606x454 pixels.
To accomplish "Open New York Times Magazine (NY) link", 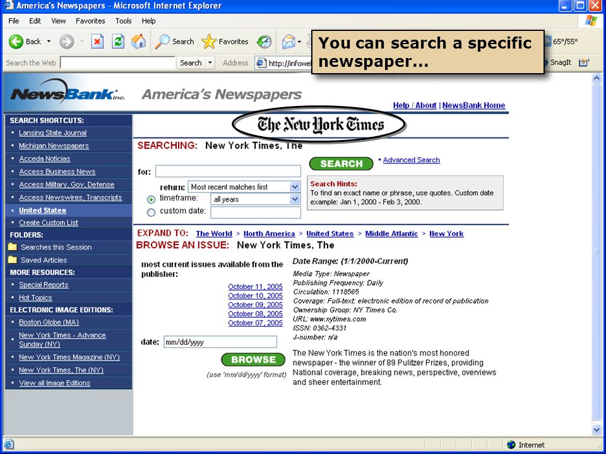I will [x=69, y=357].
